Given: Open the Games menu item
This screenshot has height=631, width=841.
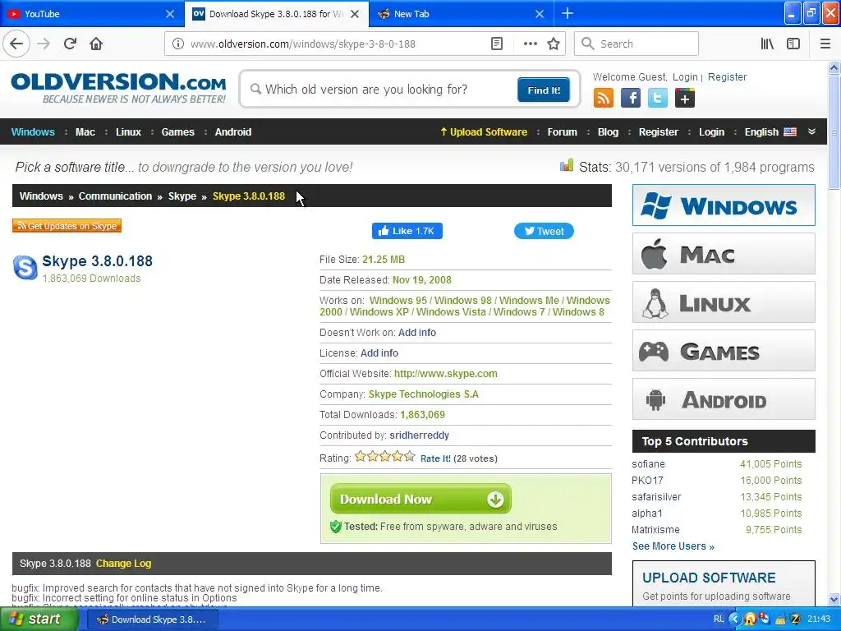Looking at the screenshot, I should point(177,132).
